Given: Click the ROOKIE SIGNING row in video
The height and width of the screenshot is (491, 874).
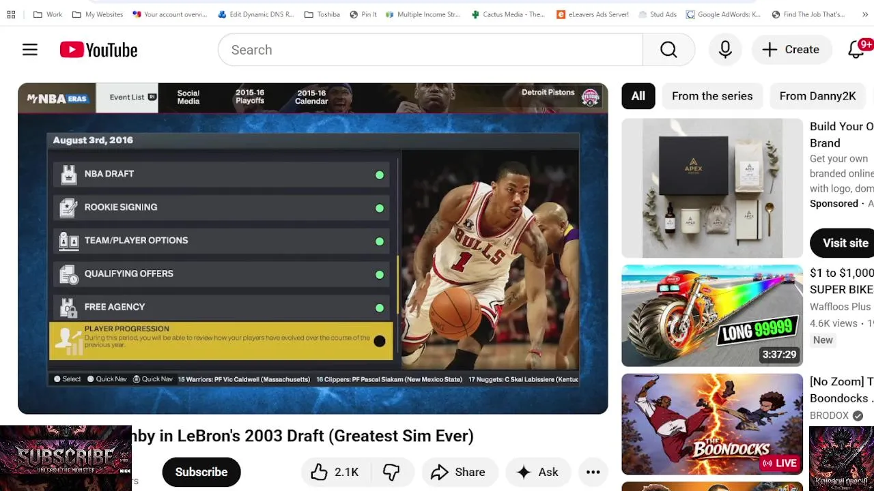Looking at the screenshot, I should pyautogui.click(x=221, y=207).
